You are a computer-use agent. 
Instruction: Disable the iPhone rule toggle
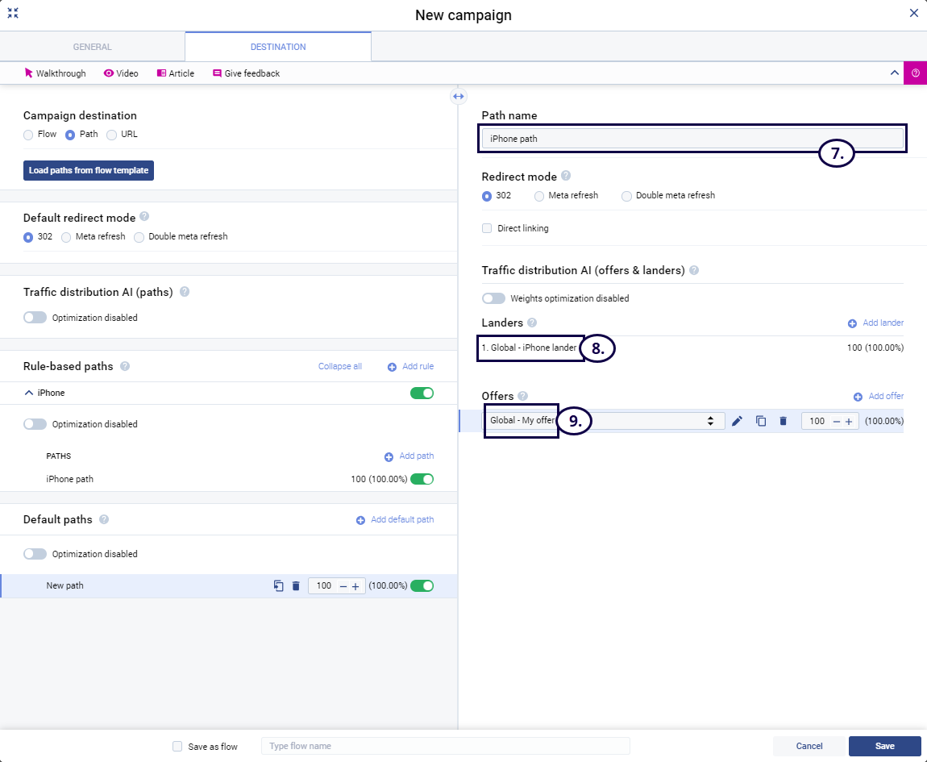(x=422, y=393)
